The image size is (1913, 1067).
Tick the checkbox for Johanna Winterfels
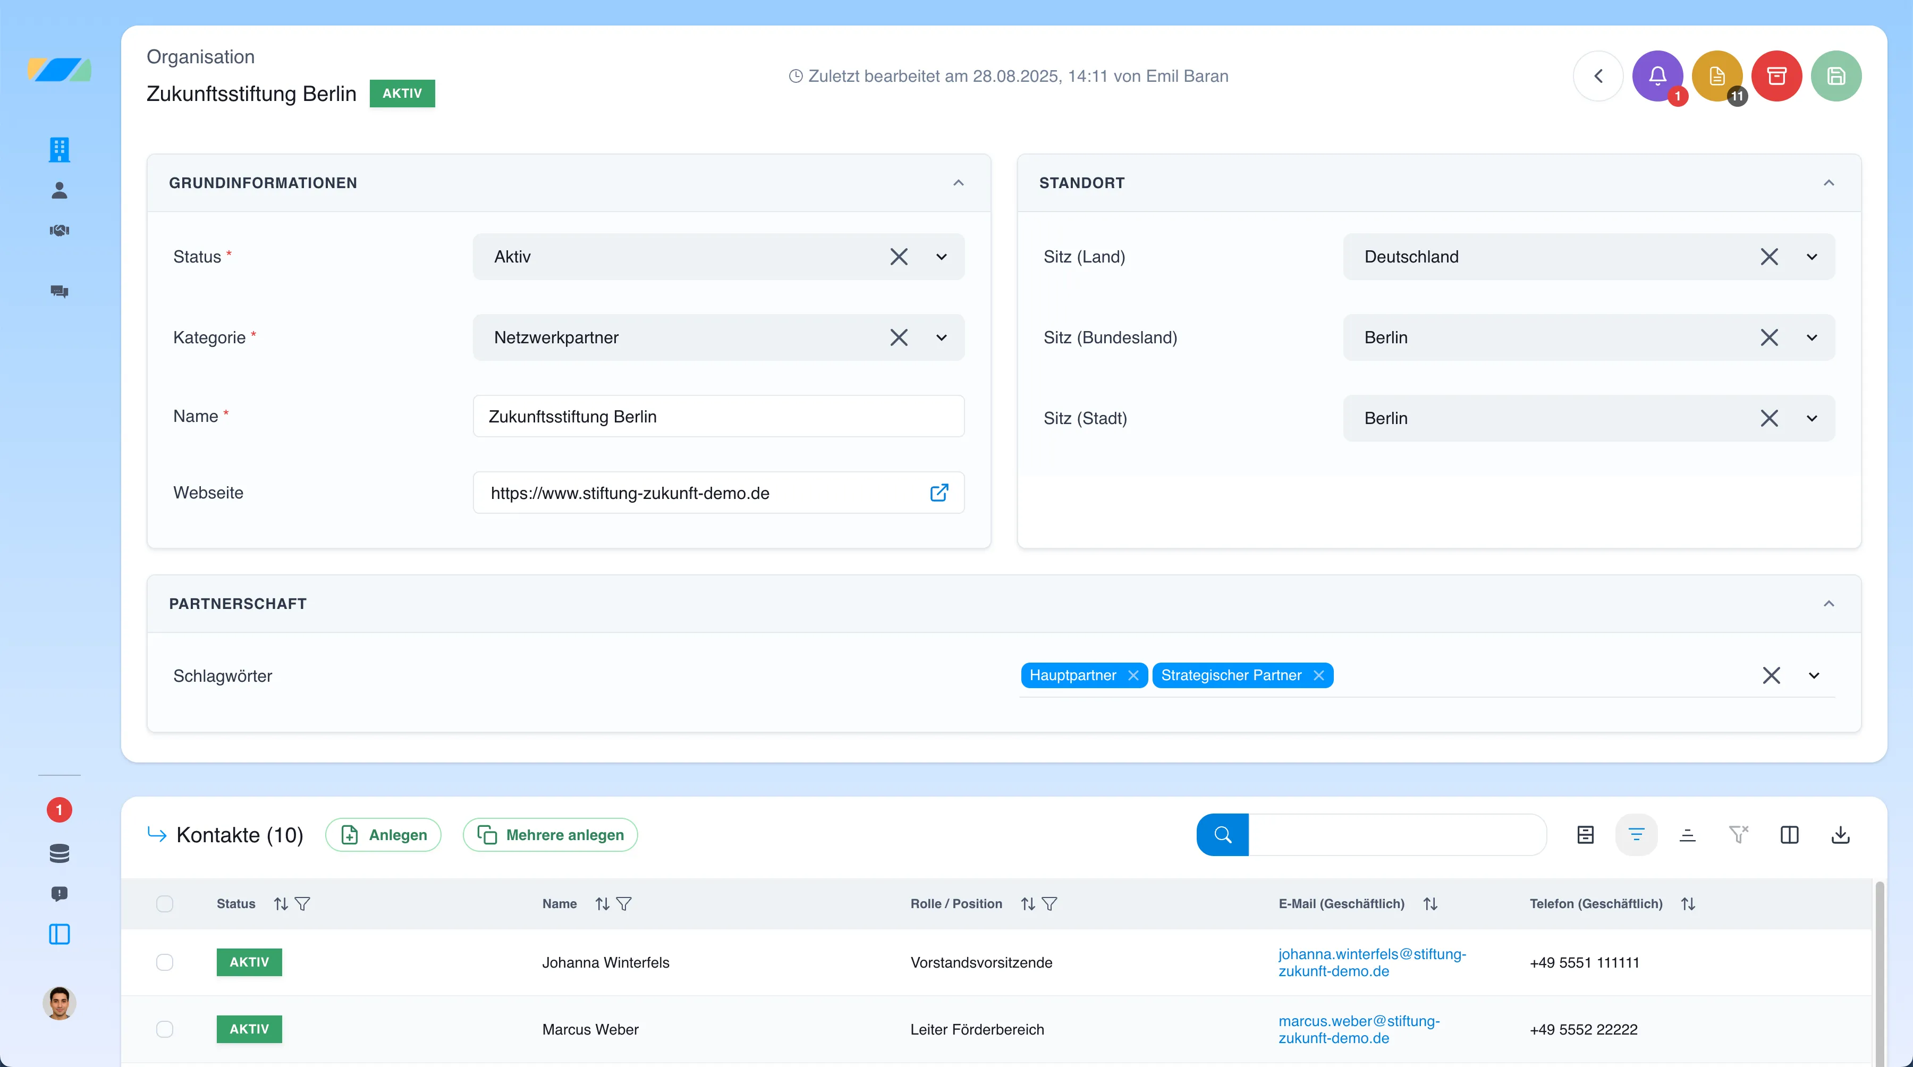tap(165, 962)
